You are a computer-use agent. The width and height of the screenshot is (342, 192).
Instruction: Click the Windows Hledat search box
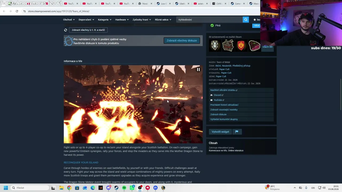click(30, 188)
